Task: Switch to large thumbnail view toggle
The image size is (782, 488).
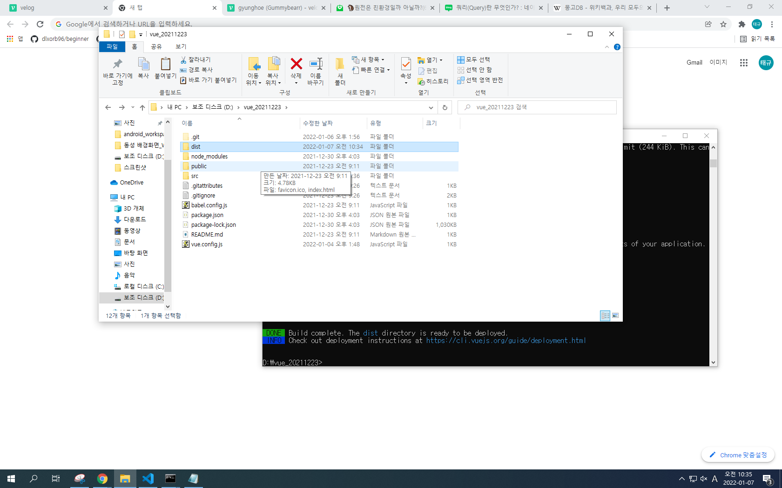Action: (615, 316)
